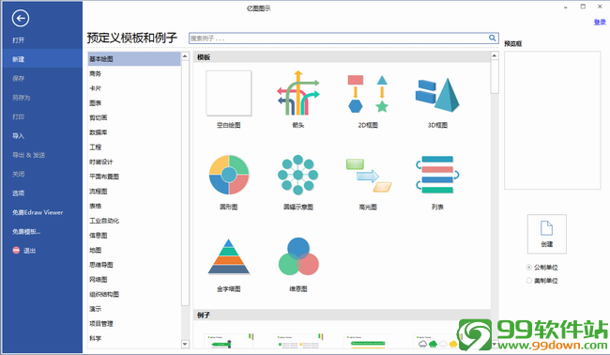Select the 图表 category
The image size is (610, 355).
[x=96, y=102]
